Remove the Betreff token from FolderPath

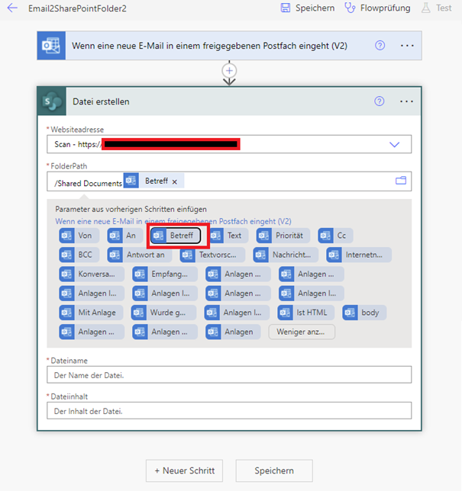pos(174,181)
